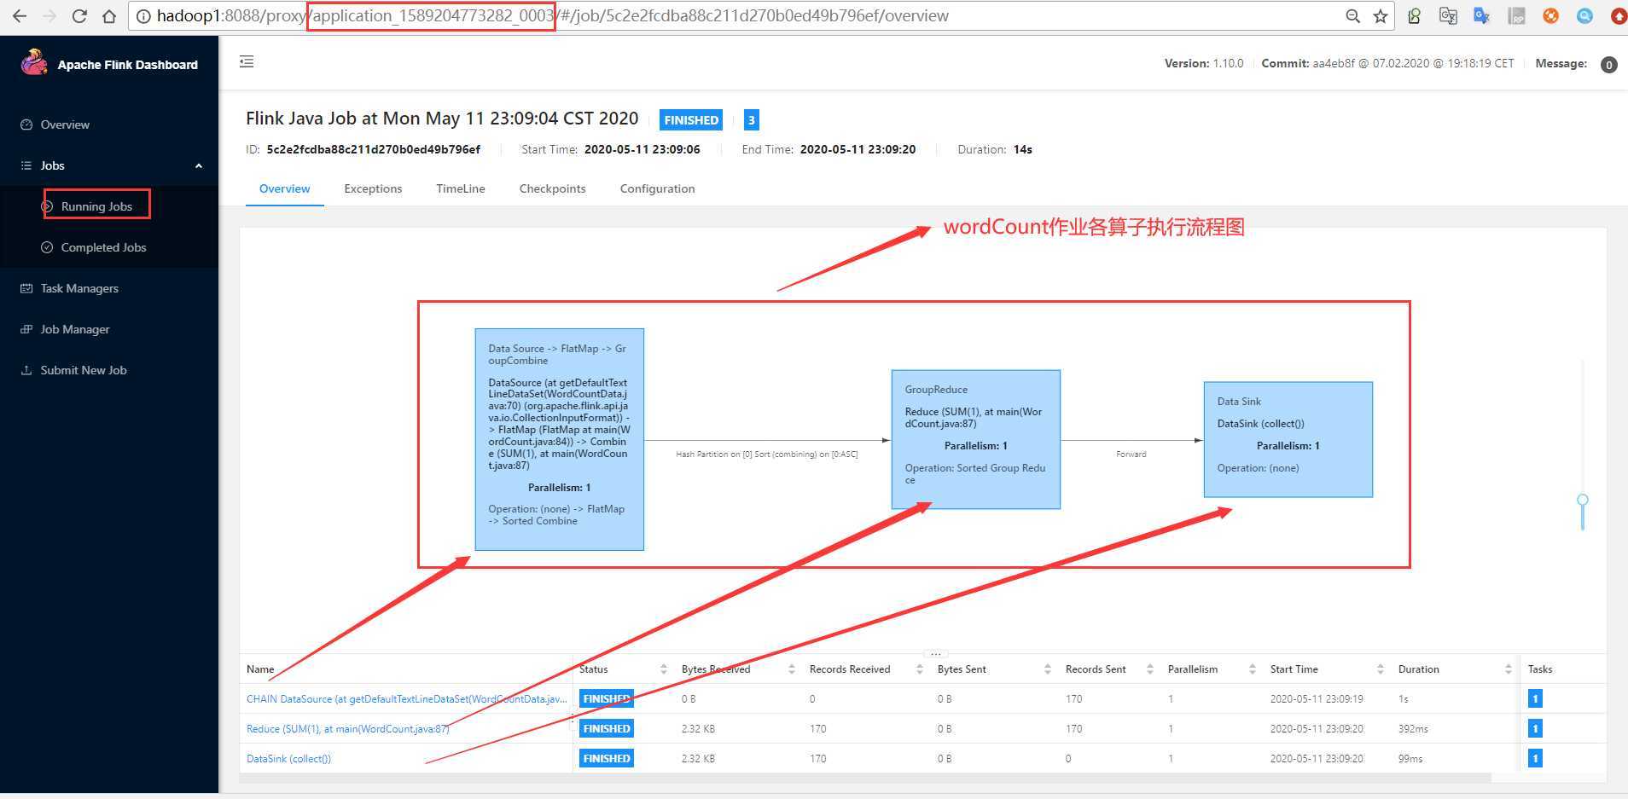Screen dimensions: 1628x799
Task: Open Task Managers page
Action: pyautogui.click(x=79, y=288)
